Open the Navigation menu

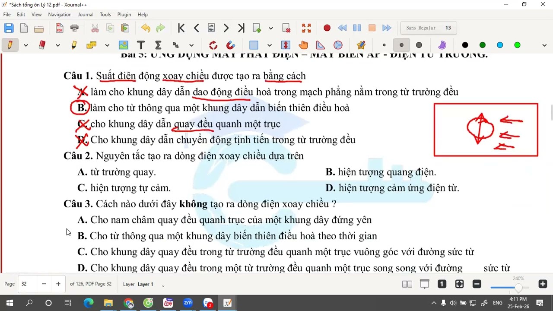pyautogui.click(x=60, y=14)
